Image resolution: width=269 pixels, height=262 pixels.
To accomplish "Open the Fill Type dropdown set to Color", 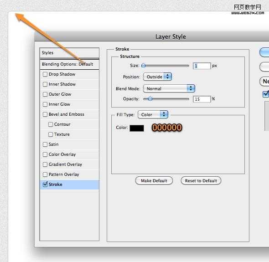I will [153, 114].
